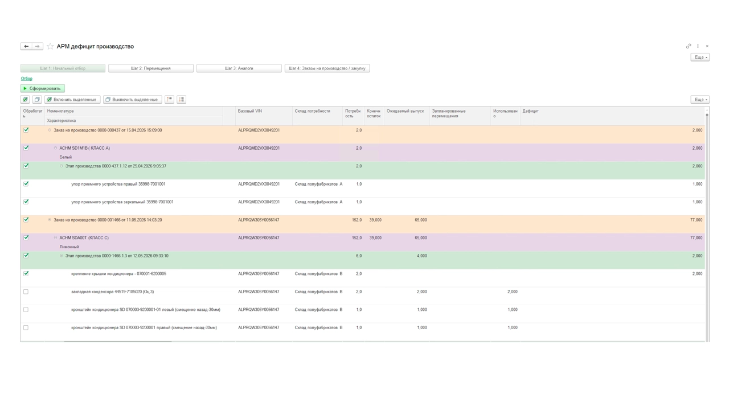Uncheck упор приемного устройства правый row
729x410 pixels.
26,184
